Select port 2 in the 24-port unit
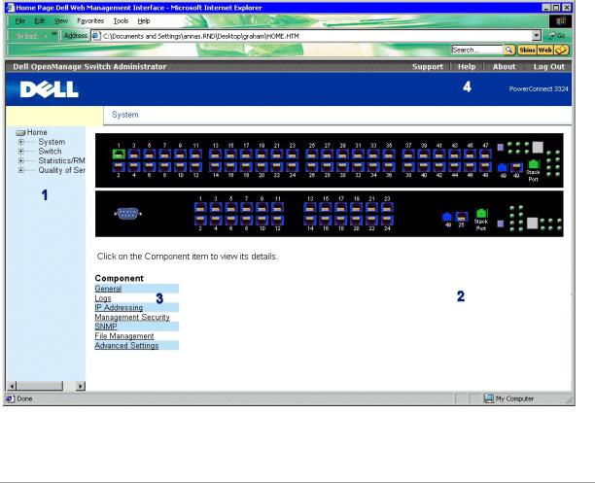 point(200,220)
